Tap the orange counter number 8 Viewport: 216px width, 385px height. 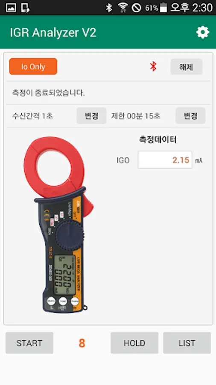click(x=82, y=343)
